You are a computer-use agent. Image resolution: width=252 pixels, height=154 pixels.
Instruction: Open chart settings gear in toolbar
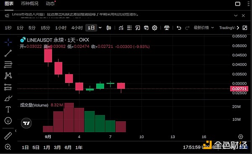click(x=155, y=28)
